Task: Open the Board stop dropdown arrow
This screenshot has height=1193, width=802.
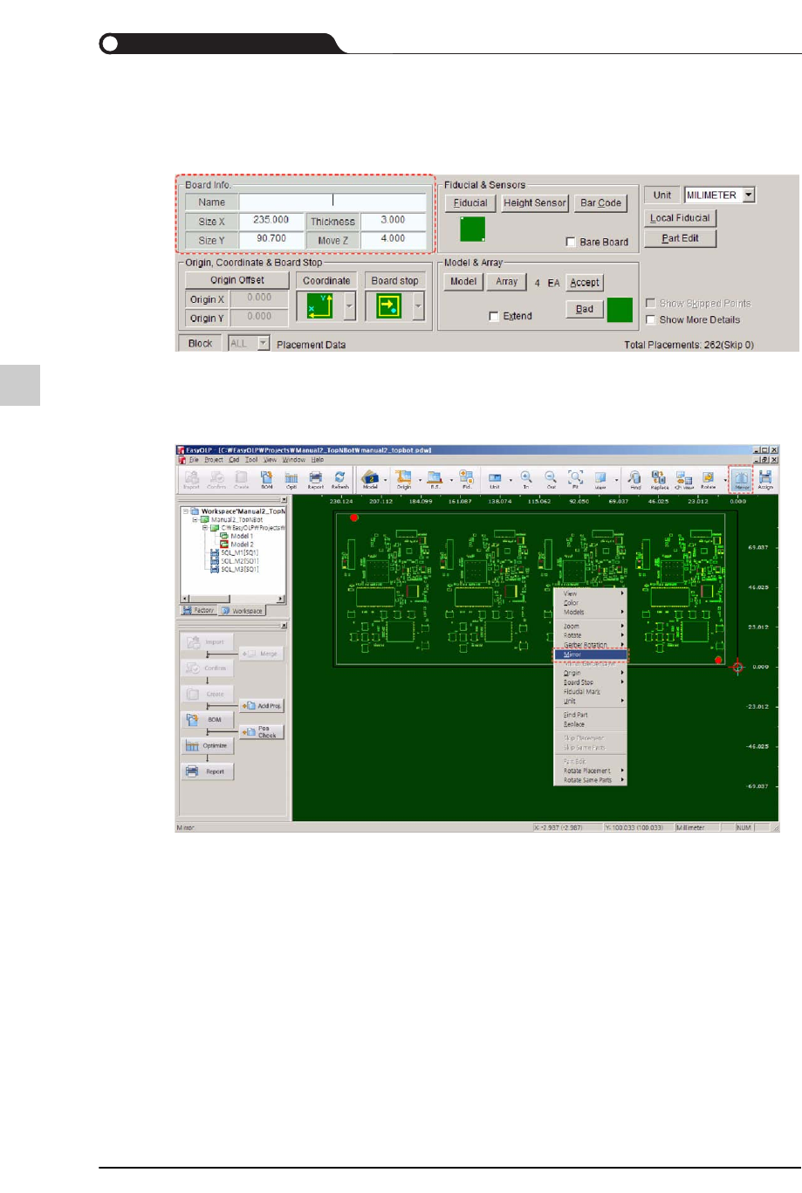Action: pyautogui.click(x=418, y=305)
